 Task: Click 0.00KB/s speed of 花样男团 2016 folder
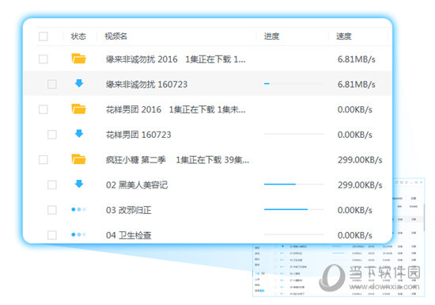(355, 110)
